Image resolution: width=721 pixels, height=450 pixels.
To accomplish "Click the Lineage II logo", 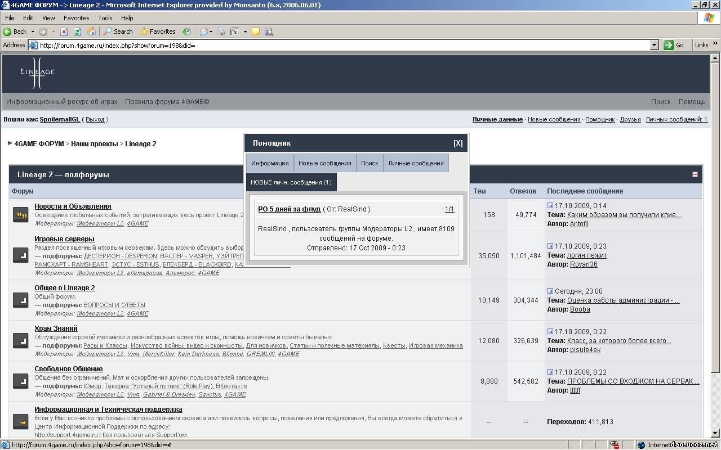I will tap(37, 73).
